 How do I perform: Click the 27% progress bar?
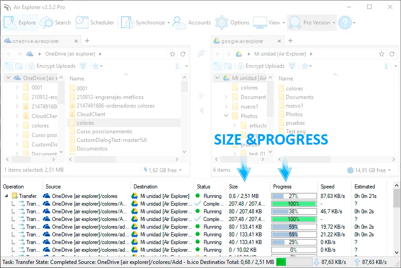click(294, 196)
